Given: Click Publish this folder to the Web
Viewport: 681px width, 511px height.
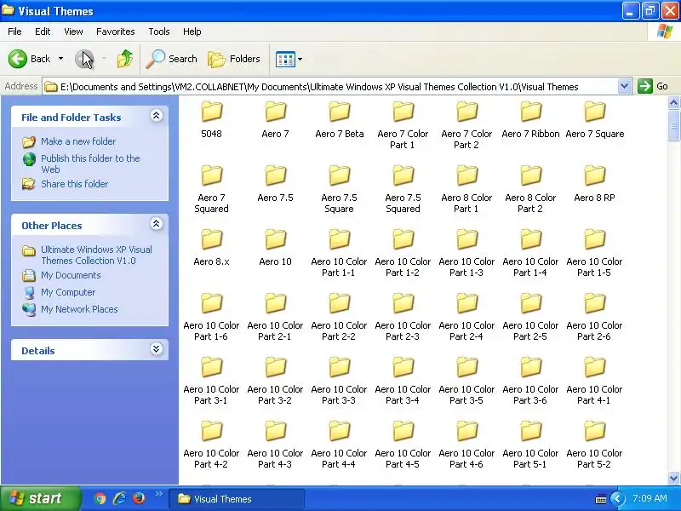Looking at the screenshot, I should point(90,164).
